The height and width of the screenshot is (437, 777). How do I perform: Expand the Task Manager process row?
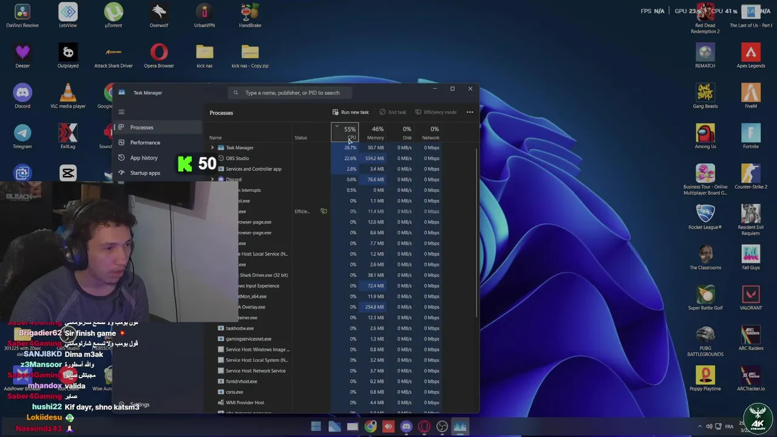212,147
